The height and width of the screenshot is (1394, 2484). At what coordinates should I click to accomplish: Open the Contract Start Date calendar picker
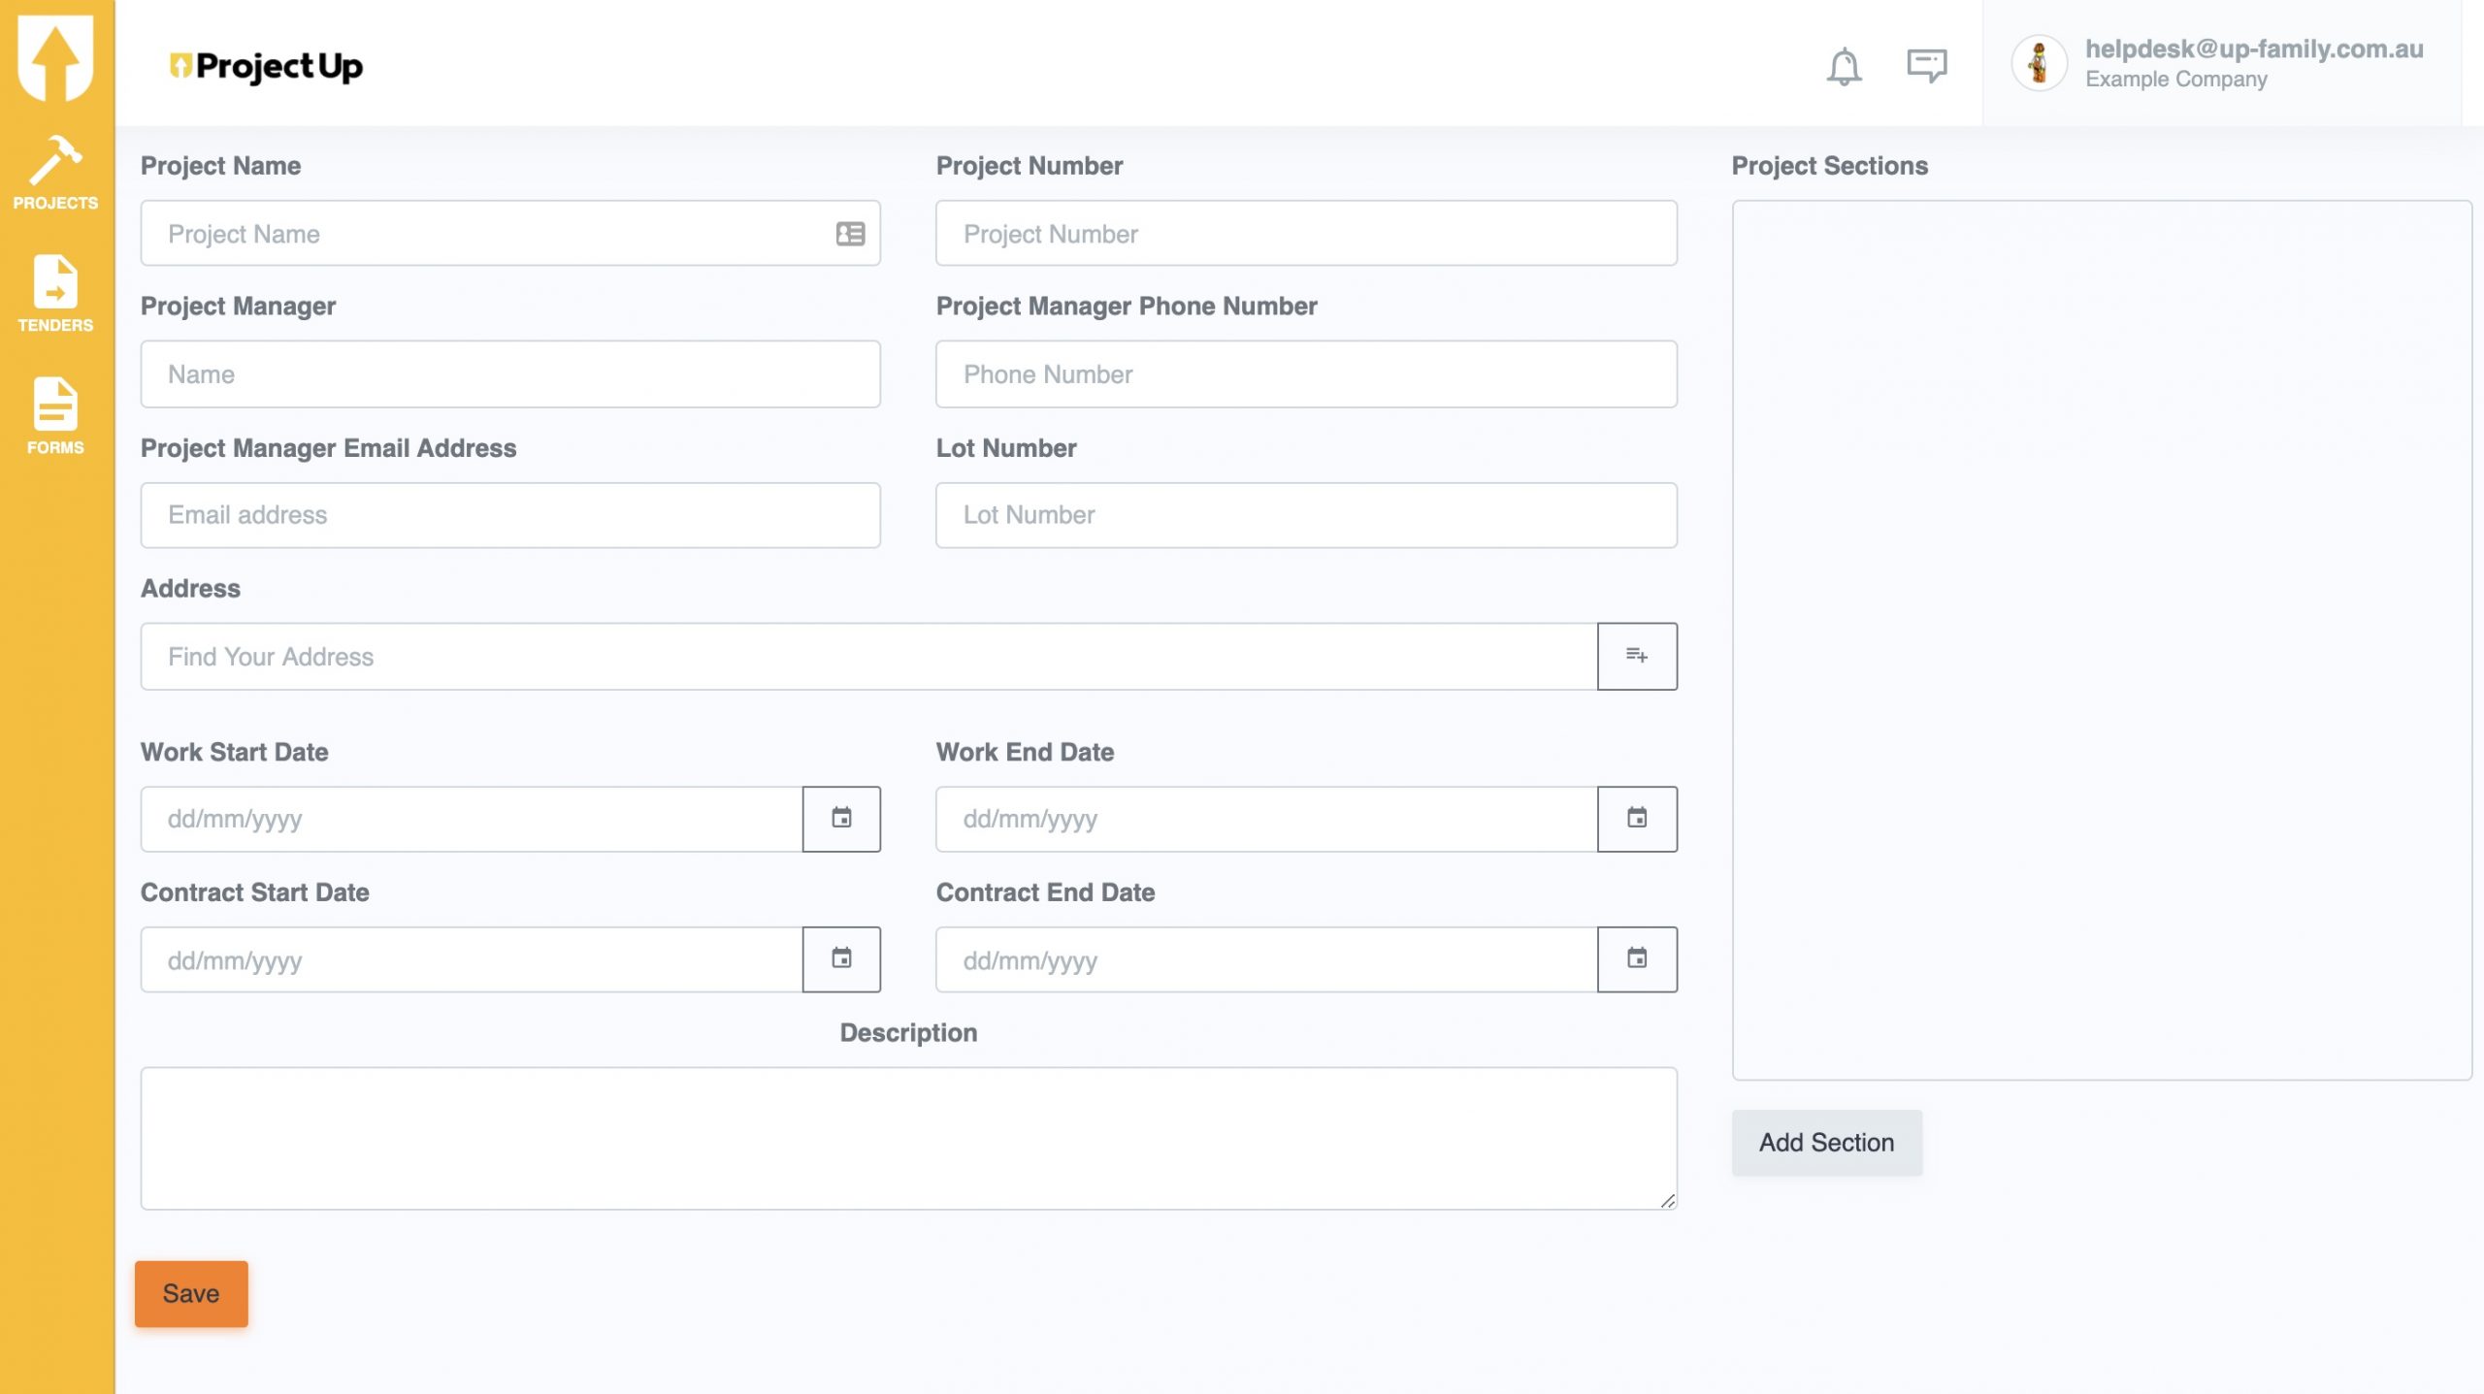tap(841, 959)
